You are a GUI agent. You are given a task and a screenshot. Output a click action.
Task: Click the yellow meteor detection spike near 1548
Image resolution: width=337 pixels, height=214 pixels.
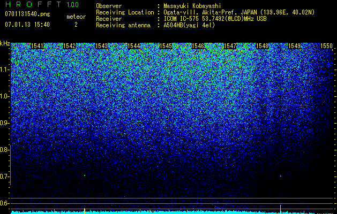click(x=280, y=209)
